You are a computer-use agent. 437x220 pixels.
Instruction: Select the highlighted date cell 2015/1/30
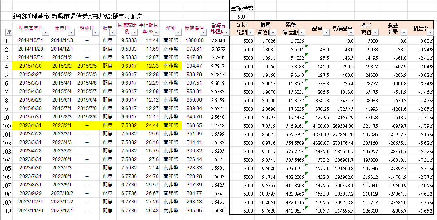pyautogui.click(x=31, y=66)
